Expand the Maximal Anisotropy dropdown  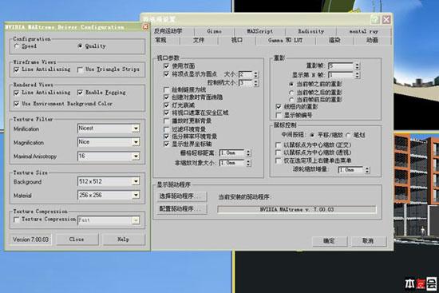point(136,156)
